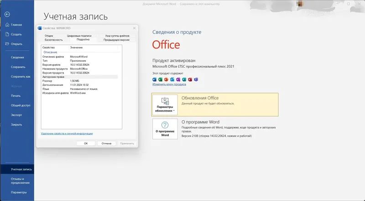Click the Отмена button
Screen dimensions: 365x201
click(106, 143)
